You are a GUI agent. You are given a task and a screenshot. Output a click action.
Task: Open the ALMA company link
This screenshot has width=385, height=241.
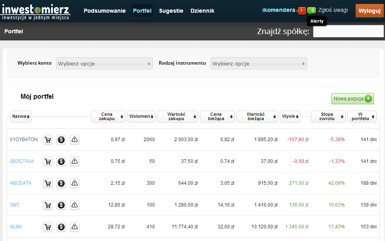click(x=16, y=227)
